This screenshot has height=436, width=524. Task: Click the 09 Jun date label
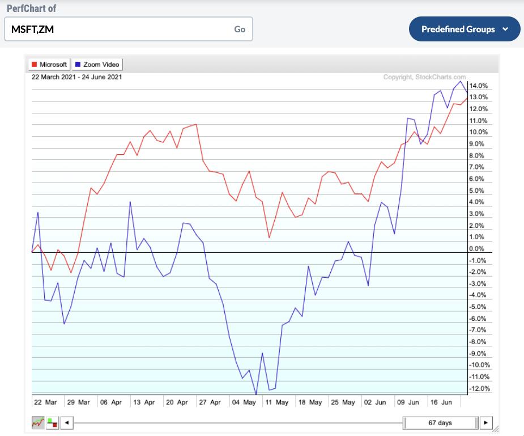408,402
